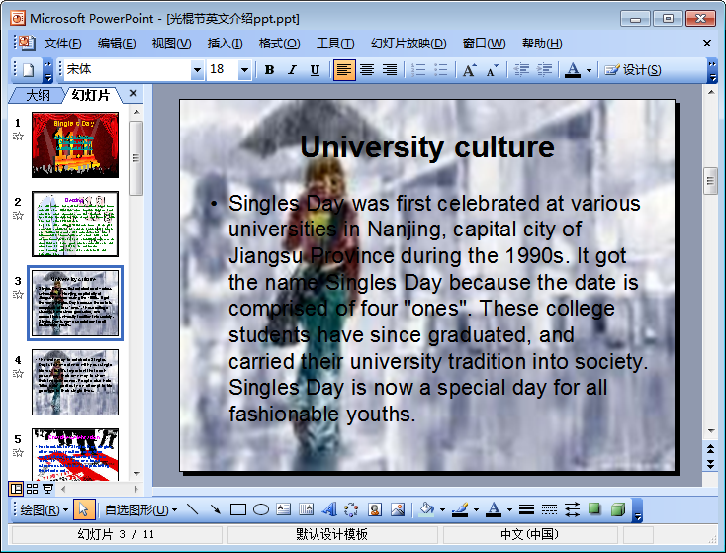Switch to the 幻灯片 slides tab
This screenshot has width=726, height=553.
[91, 95]
